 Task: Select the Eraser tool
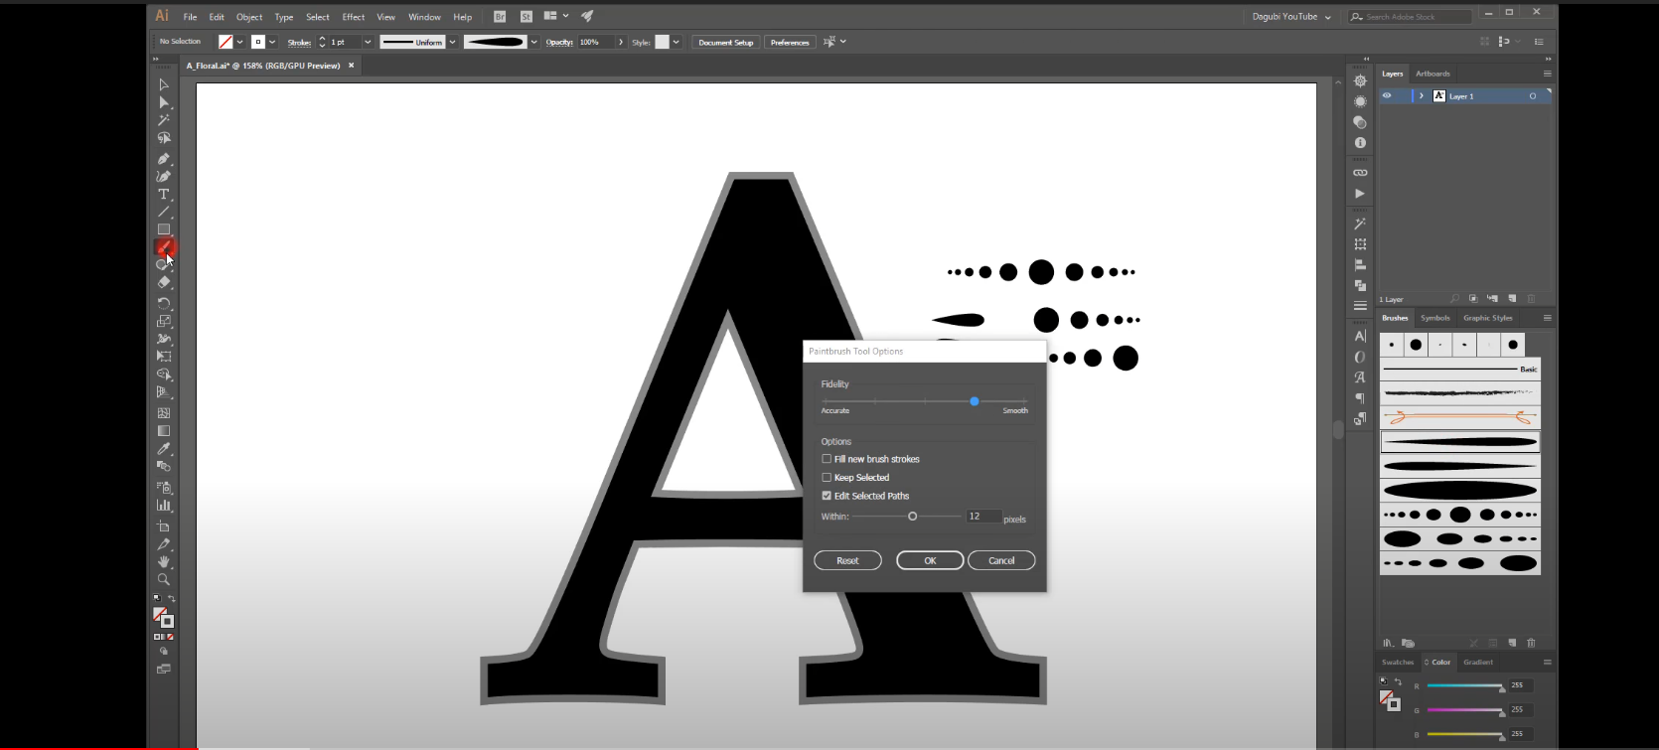point(164,283)
